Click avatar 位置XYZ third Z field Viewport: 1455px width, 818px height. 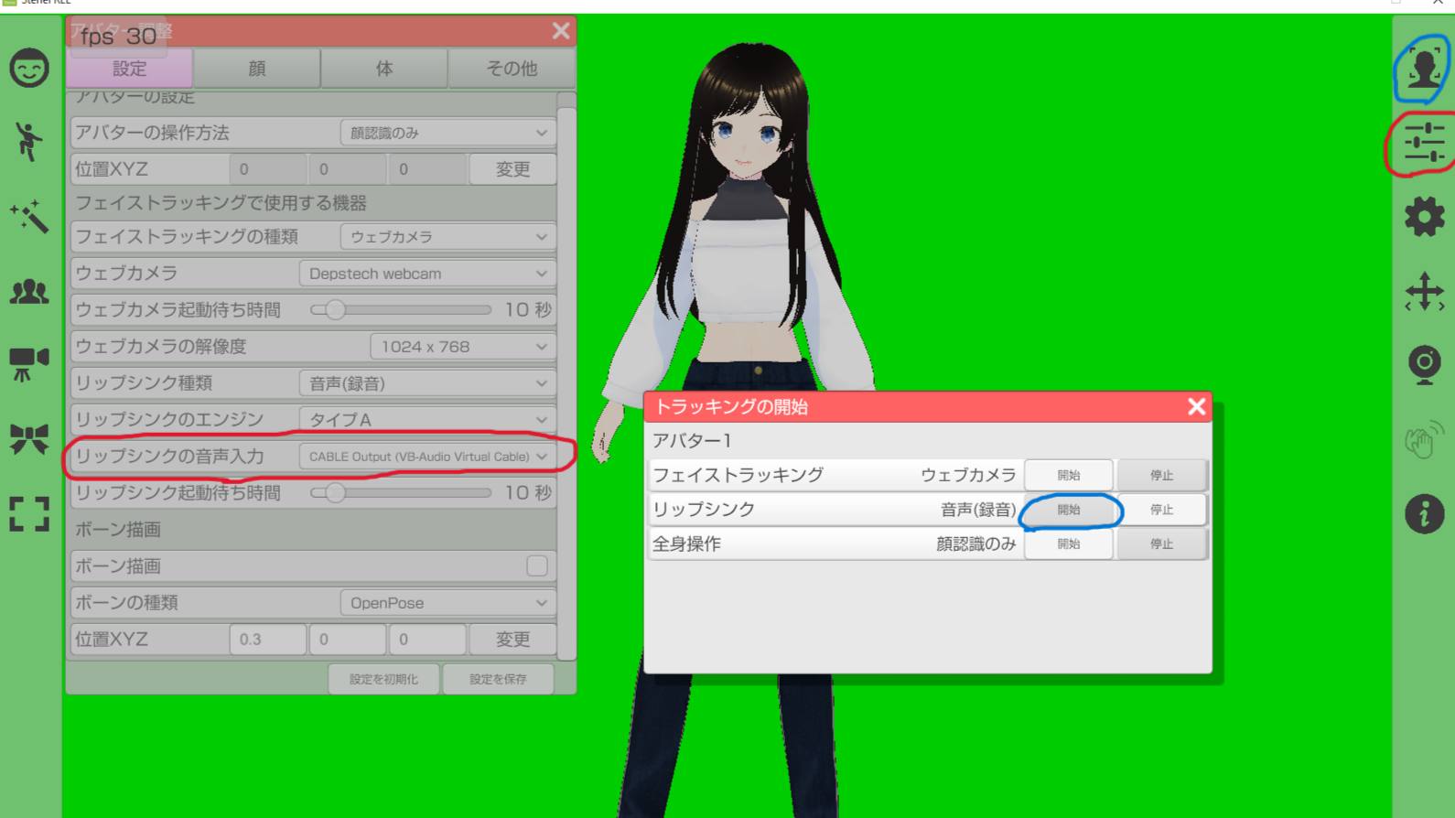[x=427, y=169]
